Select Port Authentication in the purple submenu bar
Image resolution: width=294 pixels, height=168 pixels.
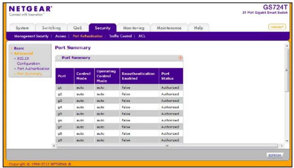click(88, 36)
